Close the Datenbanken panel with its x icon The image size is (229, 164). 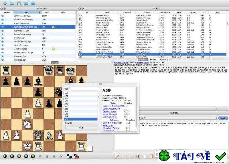tap(1, 9)
